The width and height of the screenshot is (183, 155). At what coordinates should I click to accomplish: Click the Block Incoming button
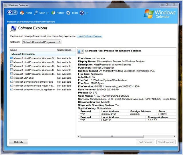pyautogui.click(x=166, y=142)
